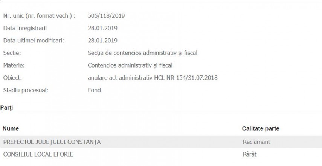The width and height of the screenshot is (322, 166).
Task: Click the Stadiu procesual label
Action: tap(25, 90)
